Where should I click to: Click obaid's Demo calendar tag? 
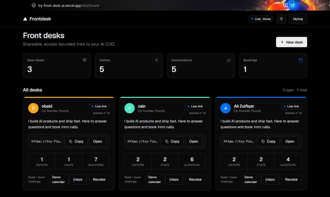click(59, 179)
